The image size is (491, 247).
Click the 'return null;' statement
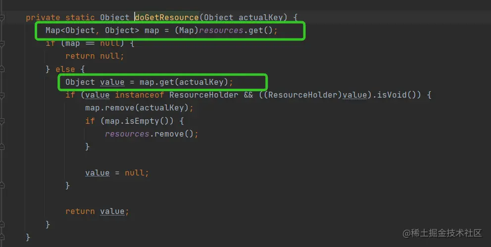[x=95, y=56]
